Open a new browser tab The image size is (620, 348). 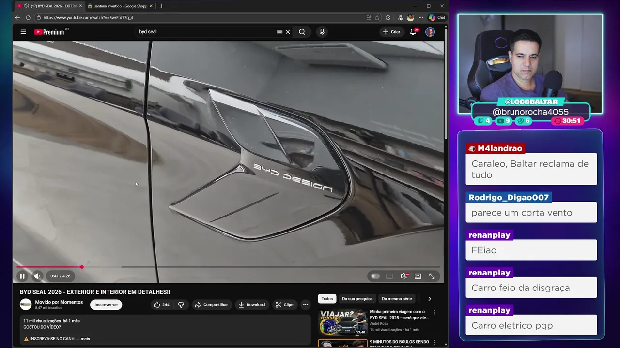point(162,6)
